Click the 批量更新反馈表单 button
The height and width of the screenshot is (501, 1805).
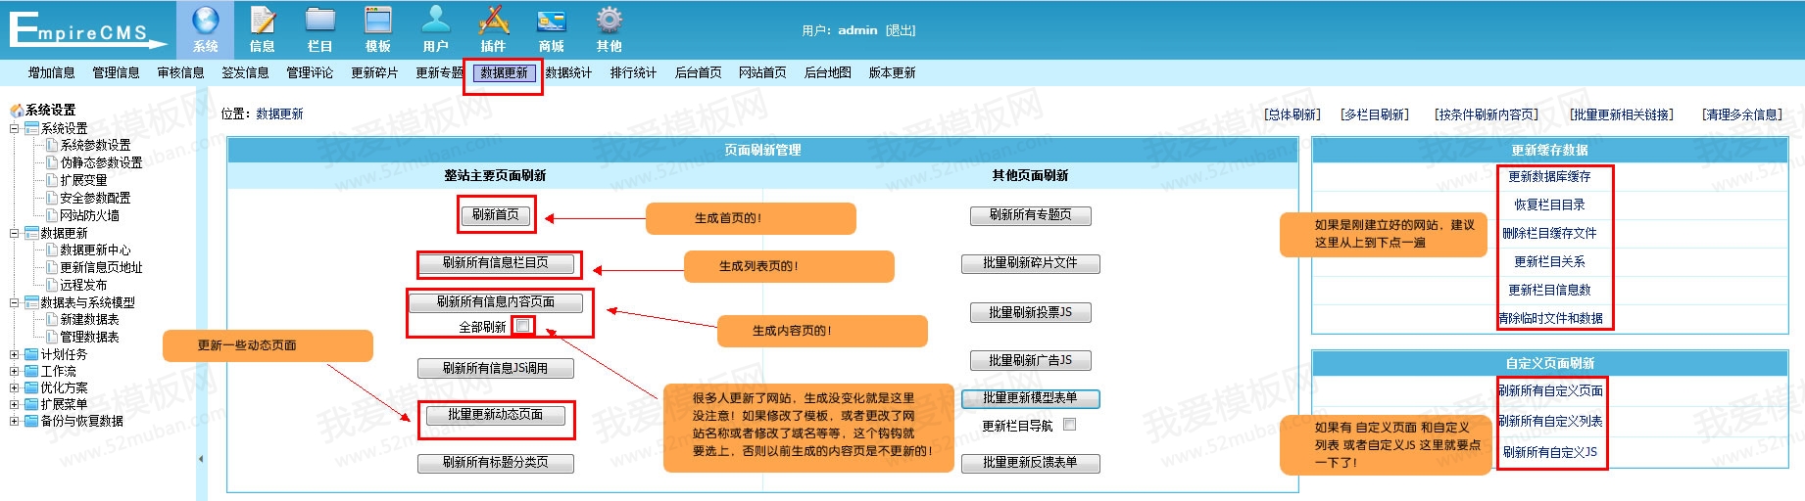[1030, 463]
